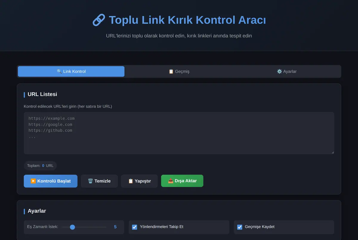
Task: Click the textarea resize handle corner
Action: 332,152
